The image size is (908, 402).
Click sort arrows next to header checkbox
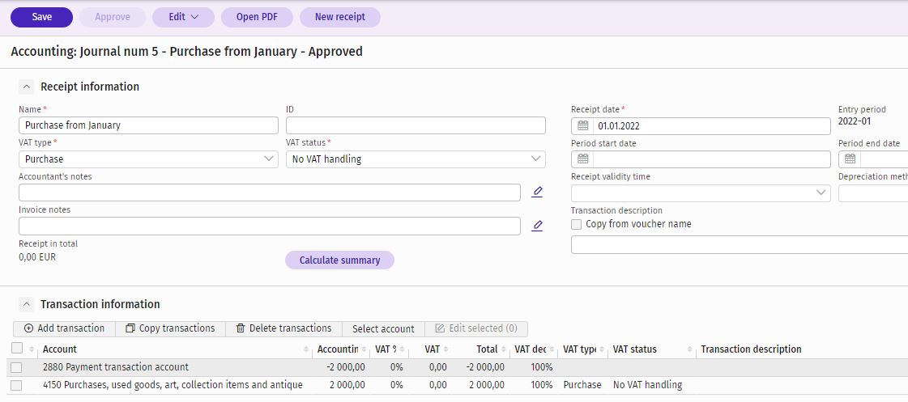click(32, 349)
